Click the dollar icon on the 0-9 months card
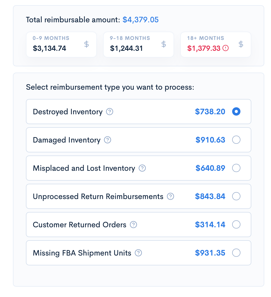The height and width of the screenshot is (297, 271). (x=86, y=44)
